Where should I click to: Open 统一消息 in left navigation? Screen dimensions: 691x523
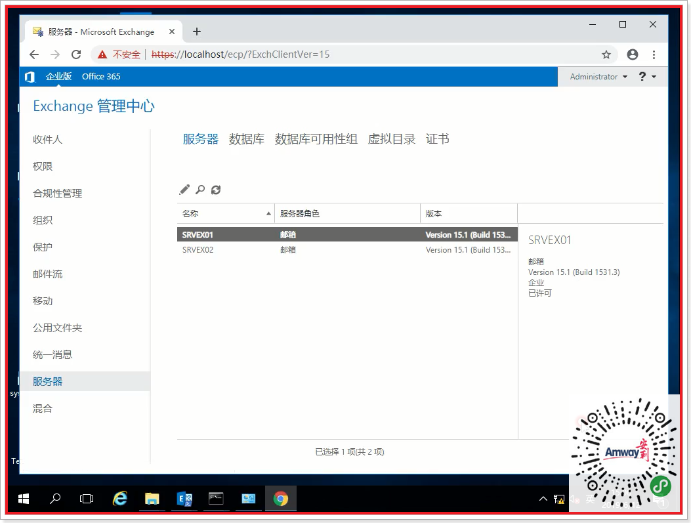click(x=52, y=355)
